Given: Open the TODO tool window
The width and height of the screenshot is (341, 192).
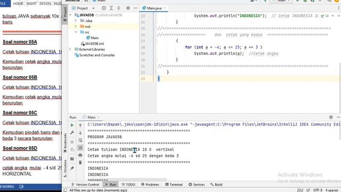Looking at the screenshot, I should [x=128, y=185].
